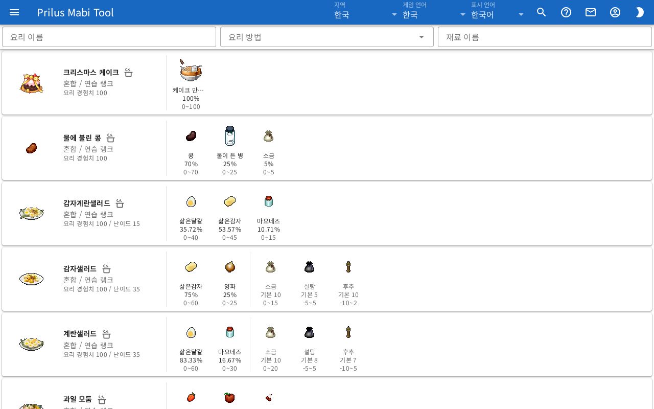This screenshot has height=409, width=654.
Task: Click the steam icon beside 계란샐러드
Action: coord(106,334)
